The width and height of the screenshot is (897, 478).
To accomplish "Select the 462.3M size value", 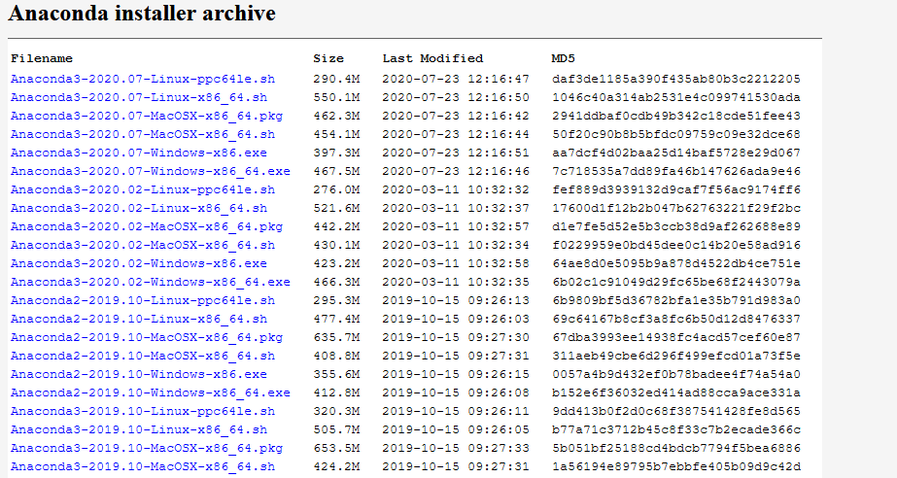I will tap(336, 116).
